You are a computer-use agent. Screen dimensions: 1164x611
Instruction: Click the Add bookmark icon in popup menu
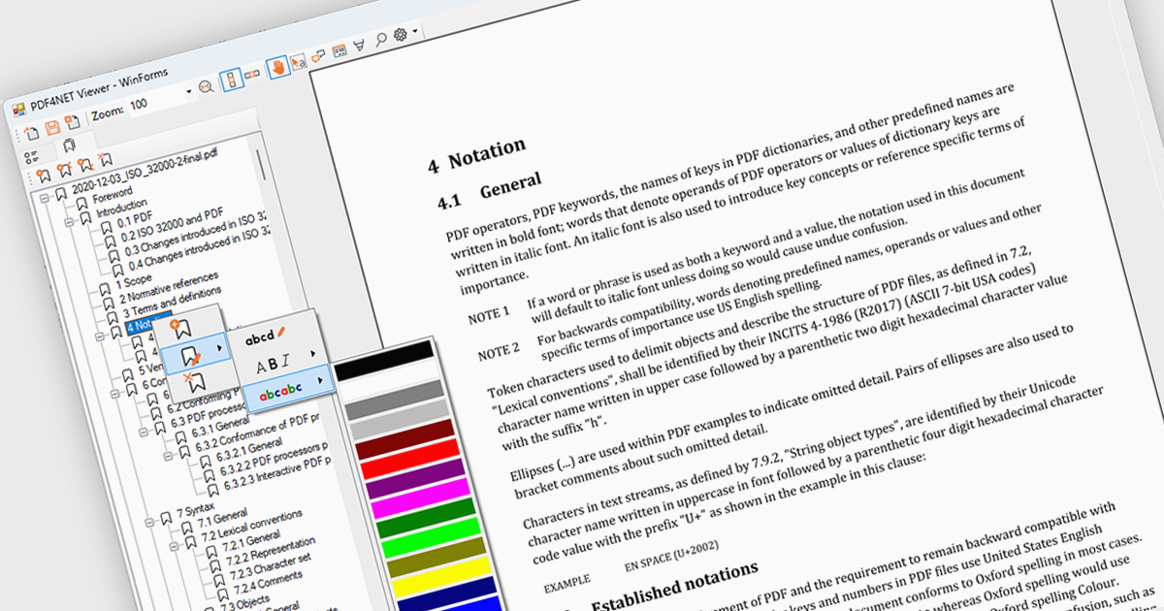pos(179,328)
